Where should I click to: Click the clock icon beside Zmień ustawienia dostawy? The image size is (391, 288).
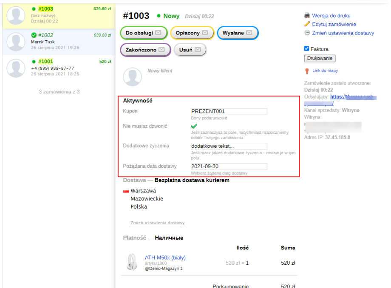click(x=307, y=33)
